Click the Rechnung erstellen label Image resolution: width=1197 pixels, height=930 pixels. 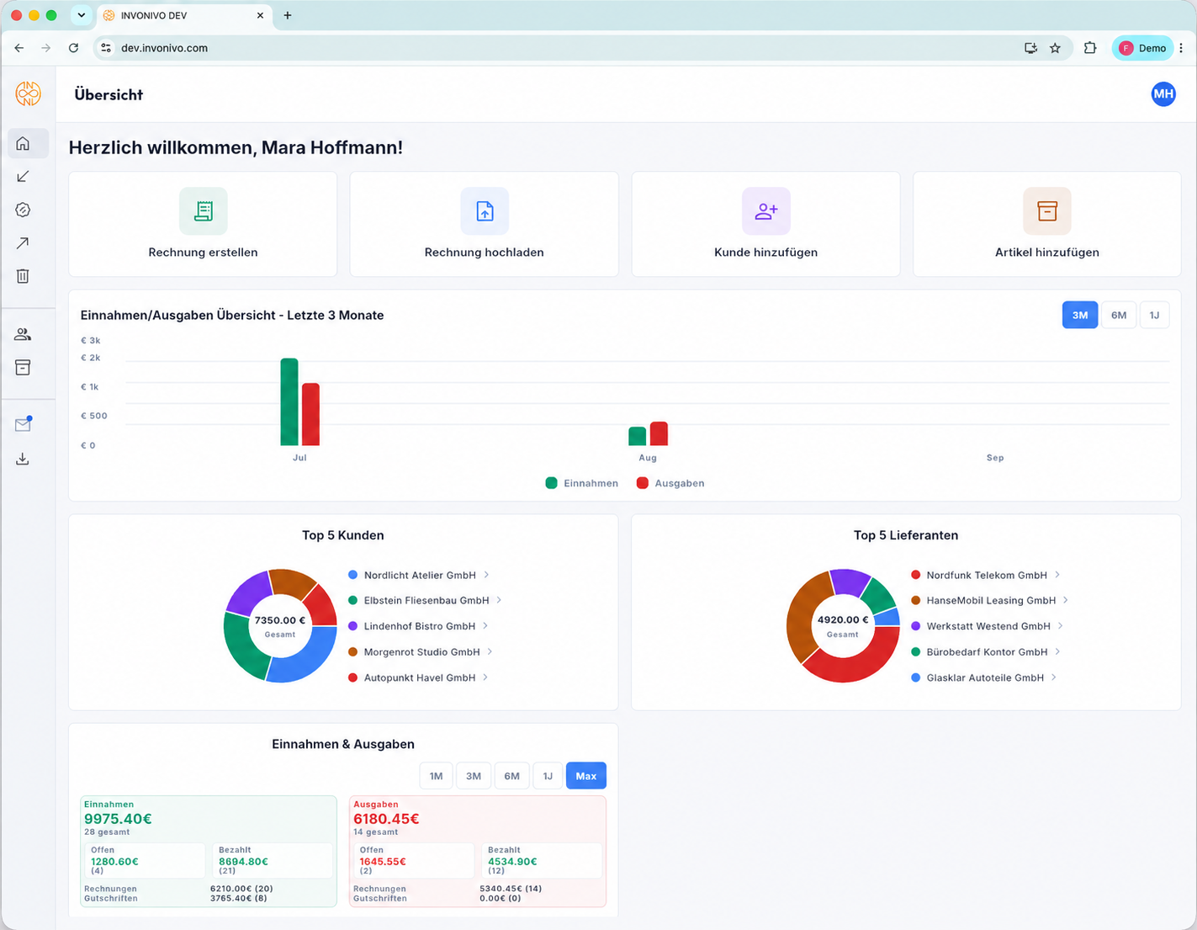coord(203,252)
